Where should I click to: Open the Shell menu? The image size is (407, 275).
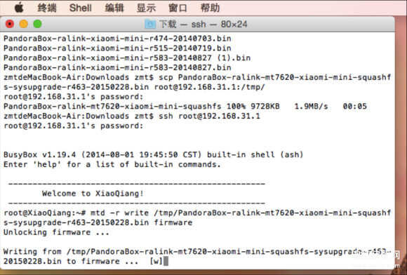click(80, 8)
